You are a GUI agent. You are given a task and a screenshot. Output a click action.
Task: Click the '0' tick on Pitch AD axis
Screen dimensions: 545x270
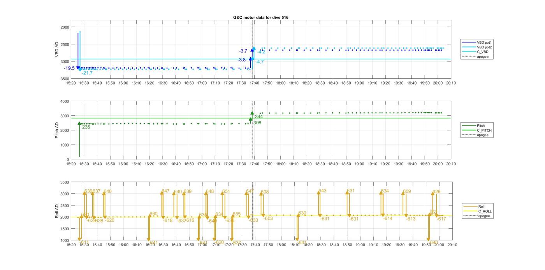pyautogui.click(x=68, y=159)
